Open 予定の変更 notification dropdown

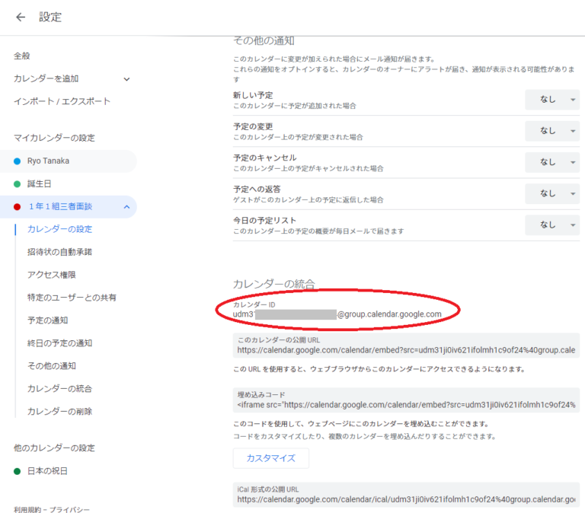(x=551, y=131)
